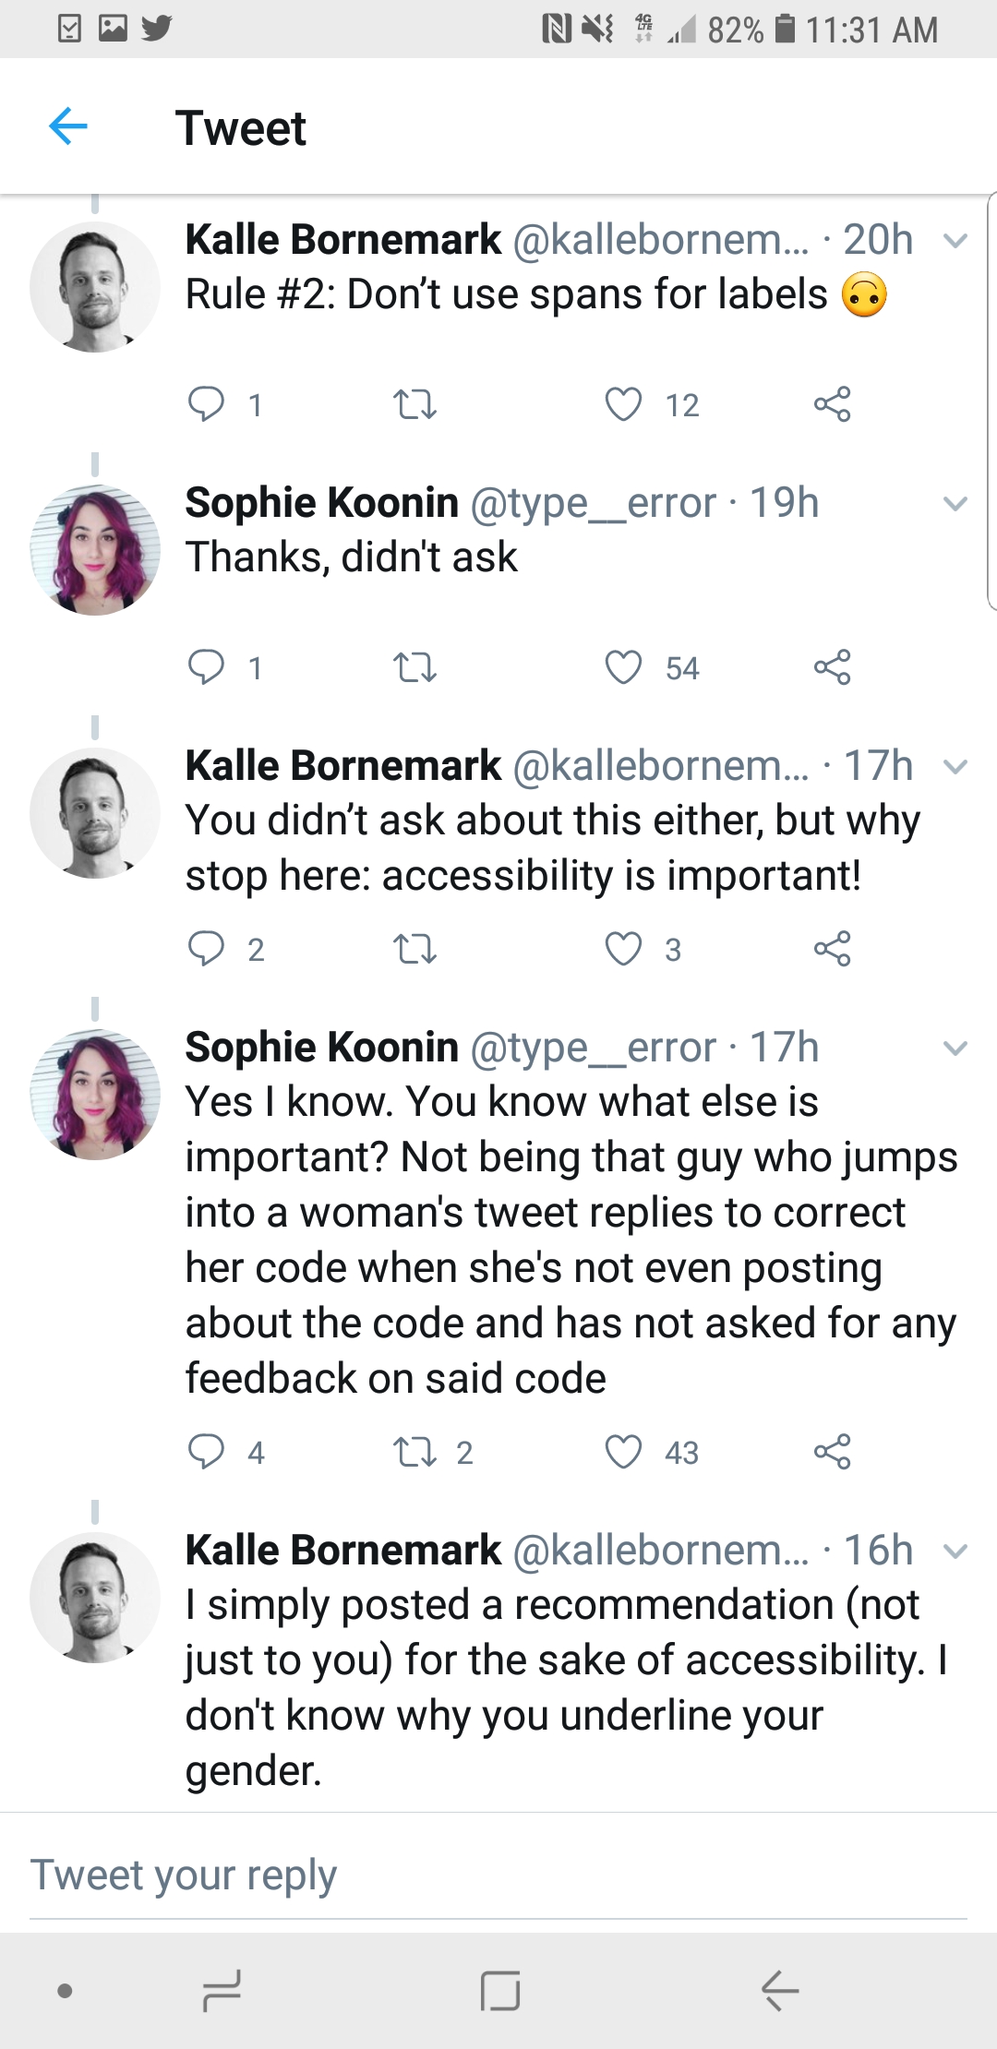This screenshot has height=2049, width=997.
Task: Open the options chevron on the 20h tweet
Action: pos(955,241)
